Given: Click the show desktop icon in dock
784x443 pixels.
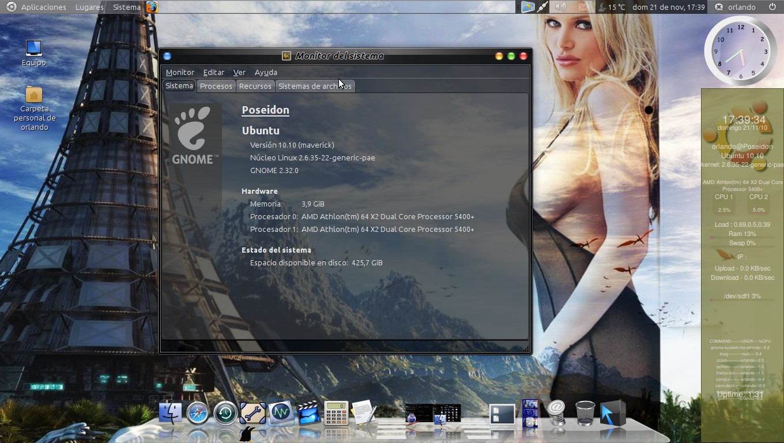Looking at the screenshot, I should [x=502, y=414].
